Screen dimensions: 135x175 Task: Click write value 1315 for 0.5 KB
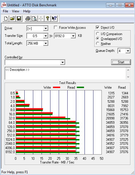111,93
